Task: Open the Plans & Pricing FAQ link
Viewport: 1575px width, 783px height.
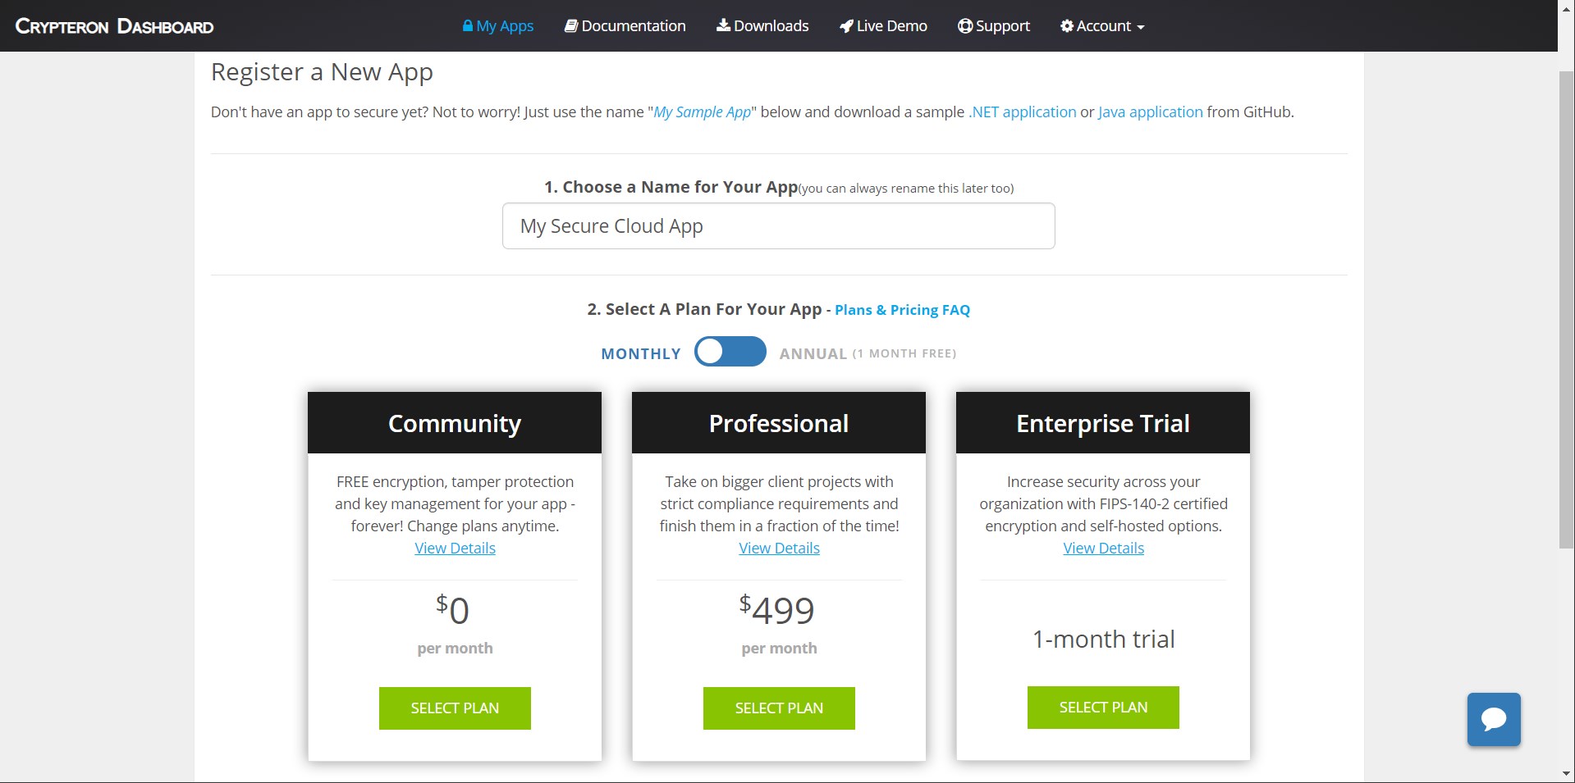Action: pos(902,310)
